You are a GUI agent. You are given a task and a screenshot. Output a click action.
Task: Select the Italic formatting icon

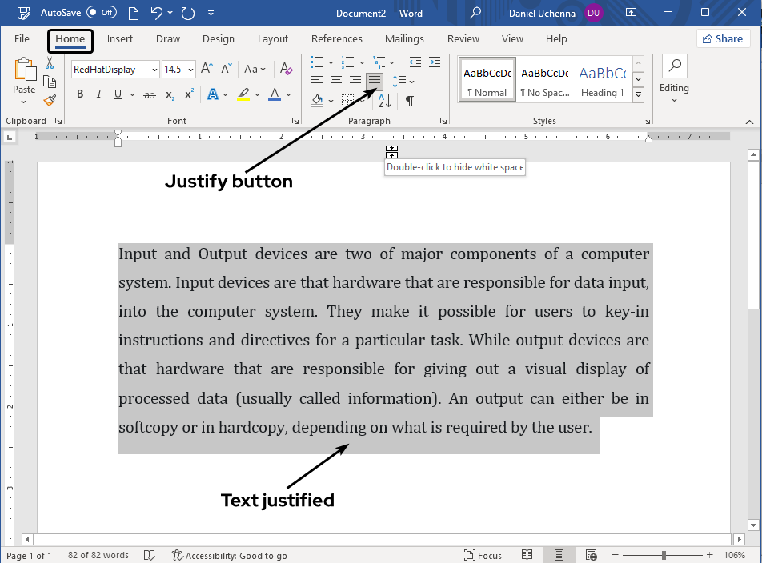[x=98, y=94]
